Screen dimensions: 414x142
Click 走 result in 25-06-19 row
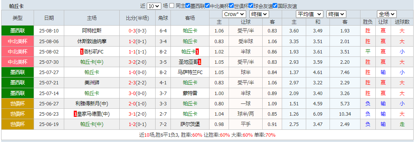coord(402,124)
